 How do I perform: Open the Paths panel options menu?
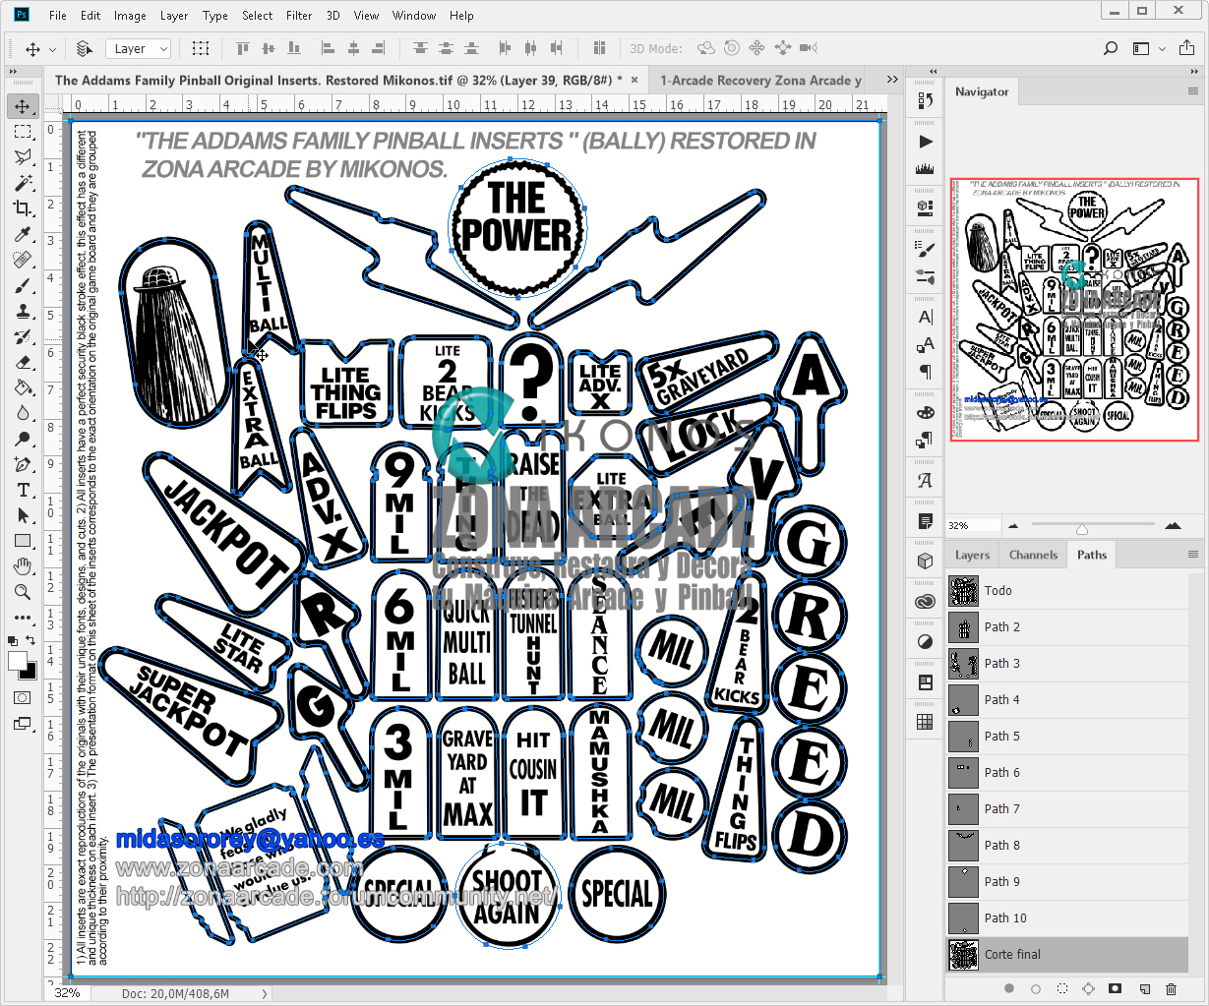1192,555
